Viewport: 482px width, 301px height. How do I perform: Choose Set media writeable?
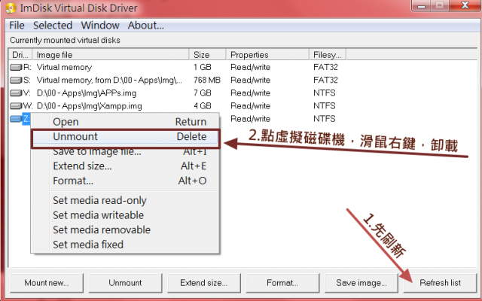(x=125, y=215)
